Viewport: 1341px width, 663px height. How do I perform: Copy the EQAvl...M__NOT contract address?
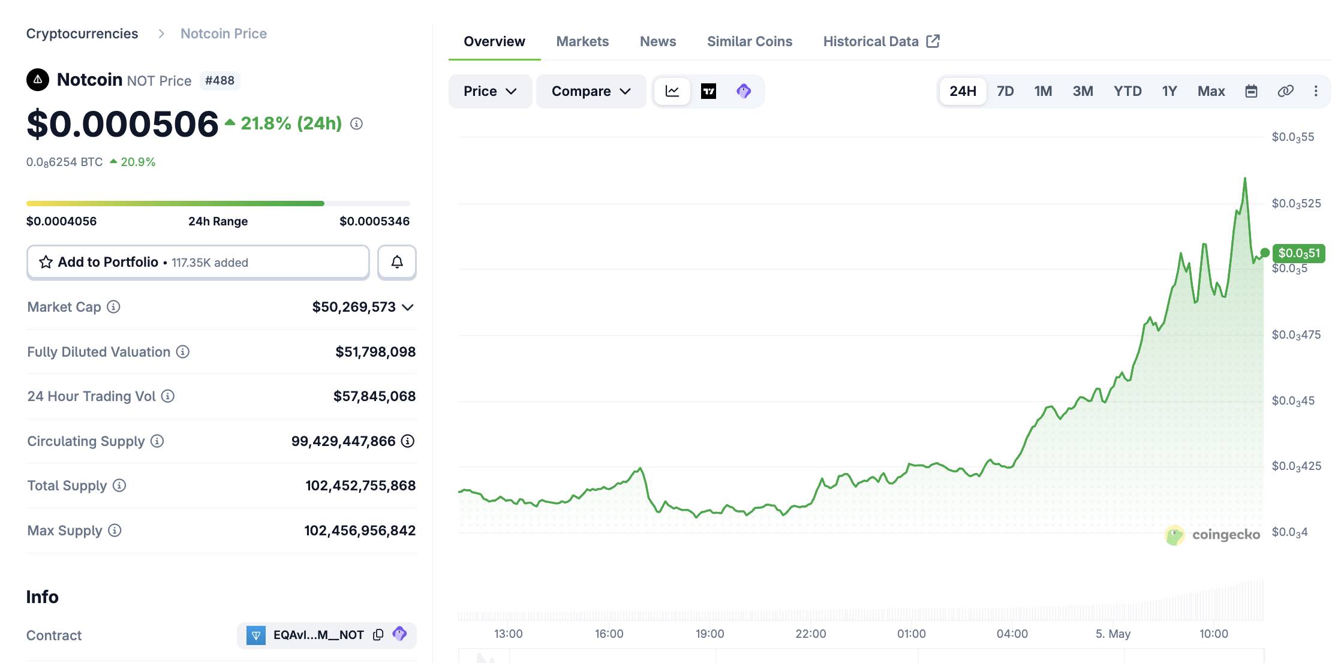[378, 635]
